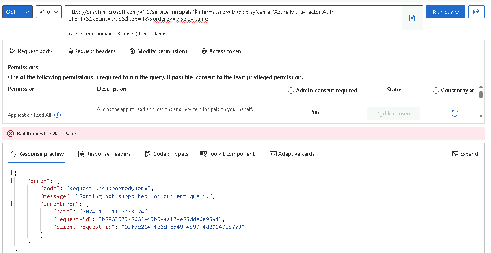491x253 pixels.
Task: Click the "Possible error found in URL" hint
Action: [x=115, y=34]
